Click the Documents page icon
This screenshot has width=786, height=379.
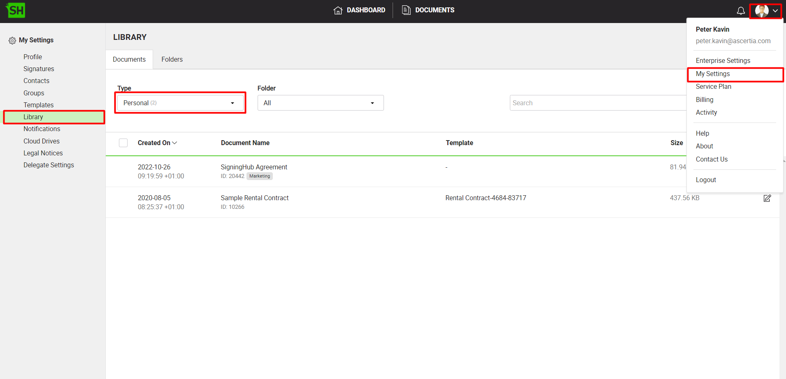point(406,10)
